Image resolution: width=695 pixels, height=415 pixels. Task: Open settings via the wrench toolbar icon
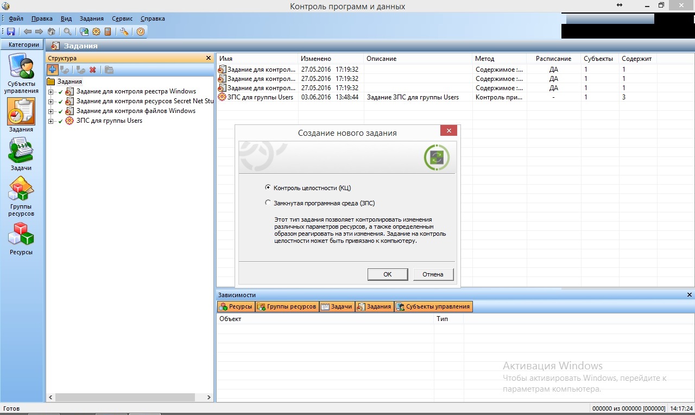click(124, 32)
